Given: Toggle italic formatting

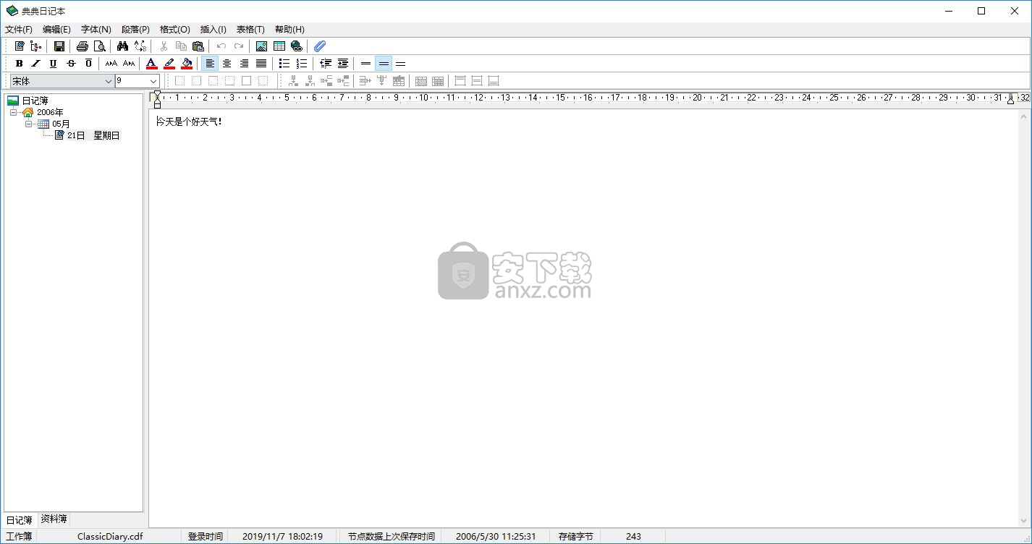Looking at the screenshot, I should click(35, 64).
